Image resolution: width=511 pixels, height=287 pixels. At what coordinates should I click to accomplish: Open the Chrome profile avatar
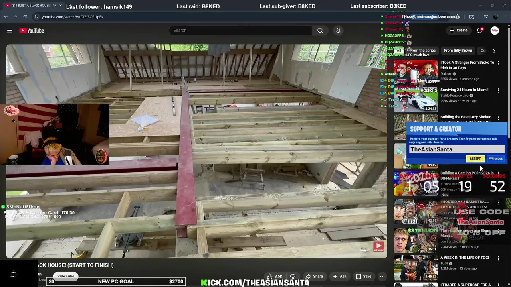point(495,17)
